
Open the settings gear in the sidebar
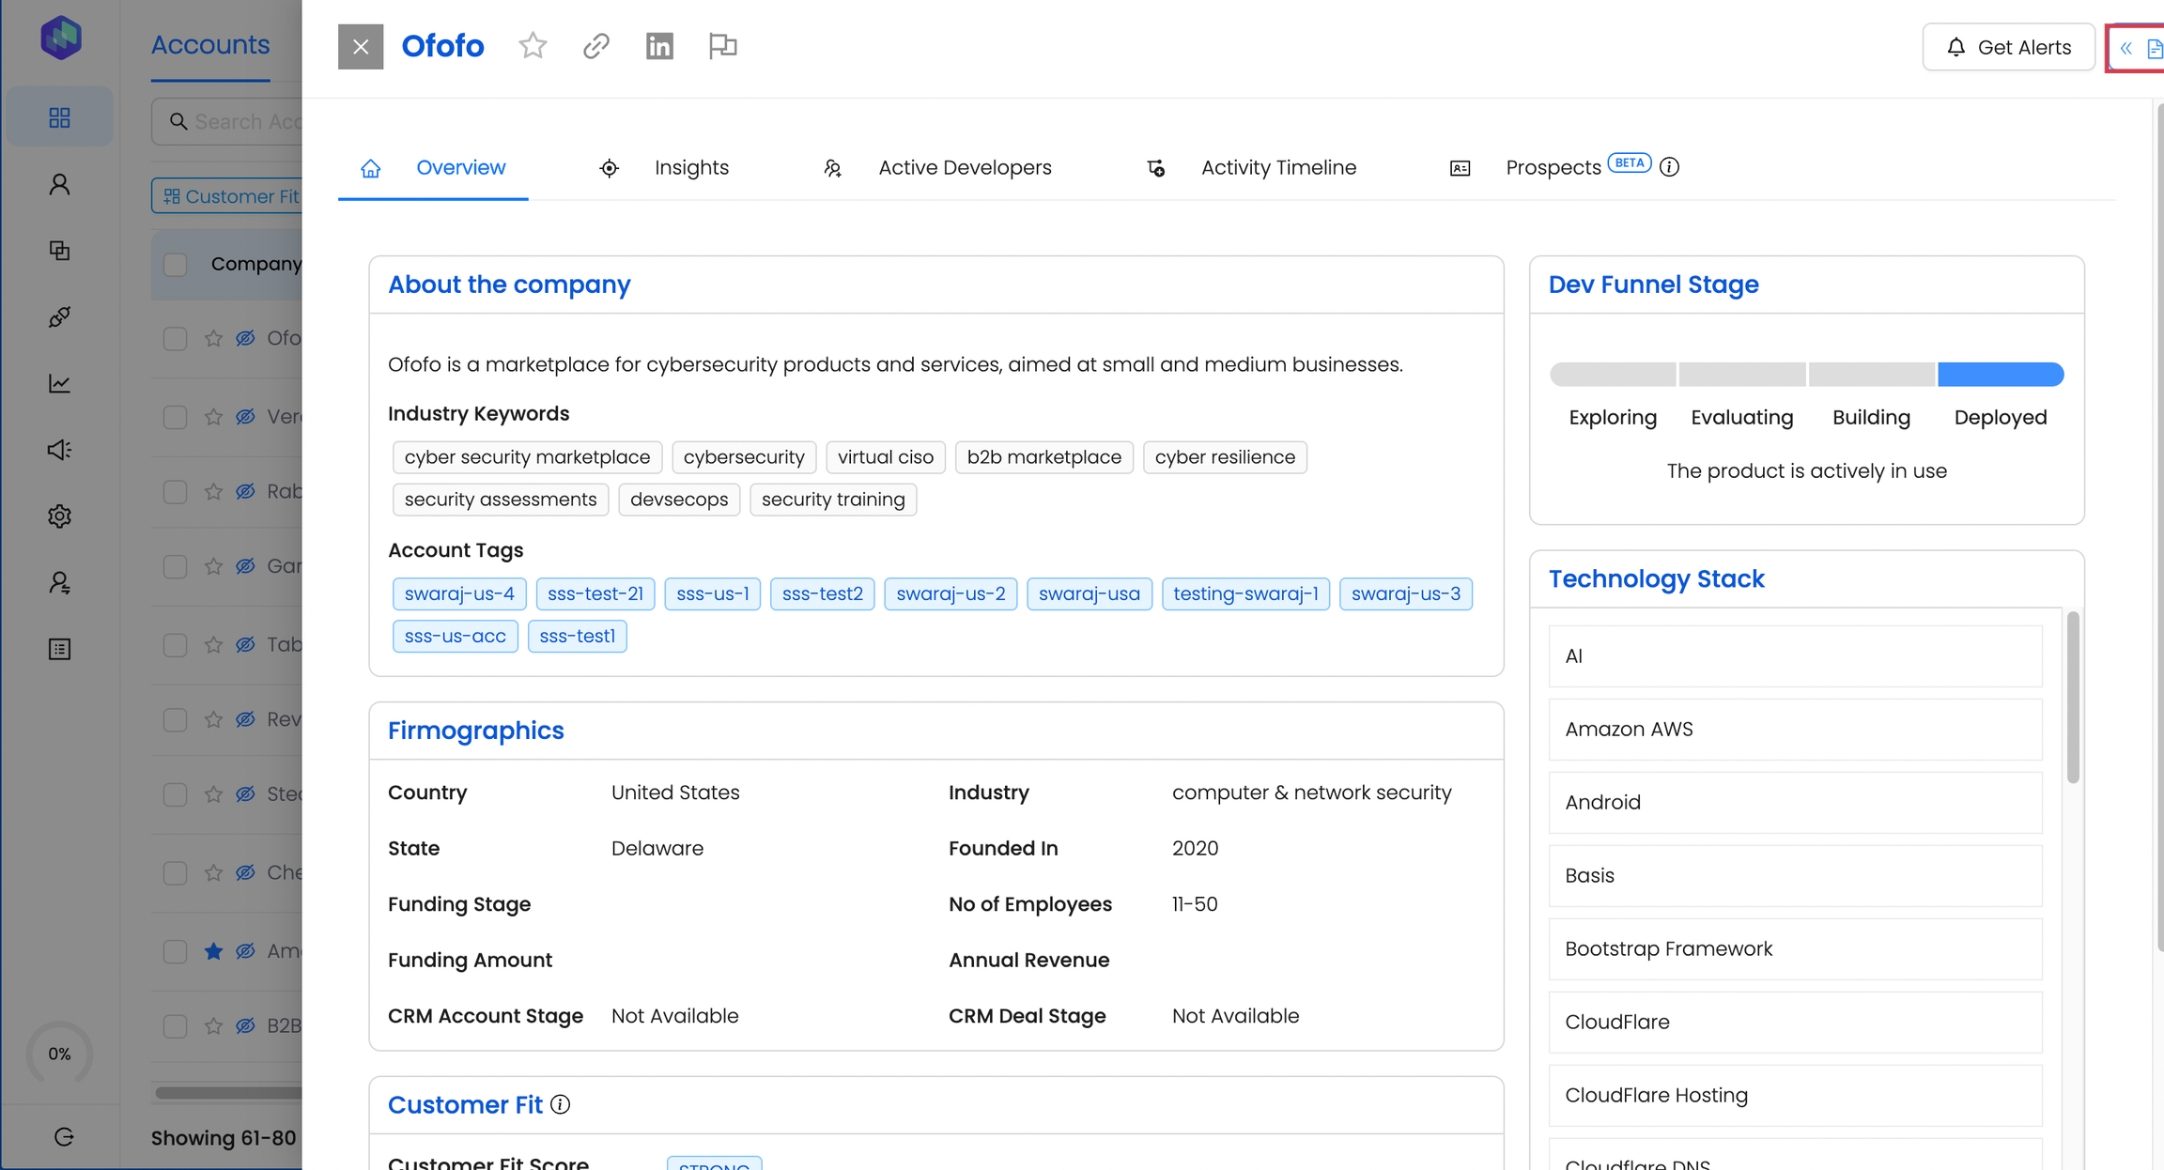[x=59, y=516]
